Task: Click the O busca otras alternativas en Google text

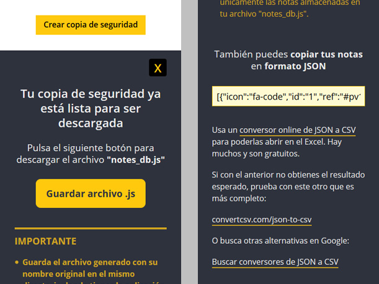Action: pyautogui.click(x=280, y=241)
